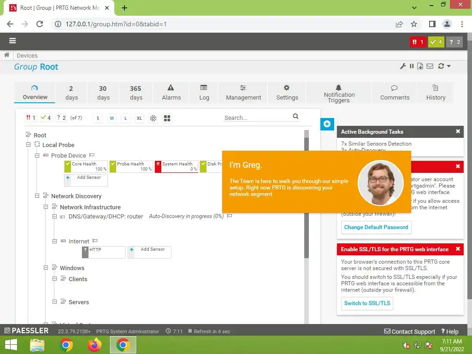
Task: Open the Settings tab
Action: [287, 93]
